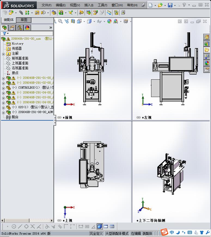Open the 视图(V) menu
The height and width of the screenshot is (237, 211).
[75, 5]
